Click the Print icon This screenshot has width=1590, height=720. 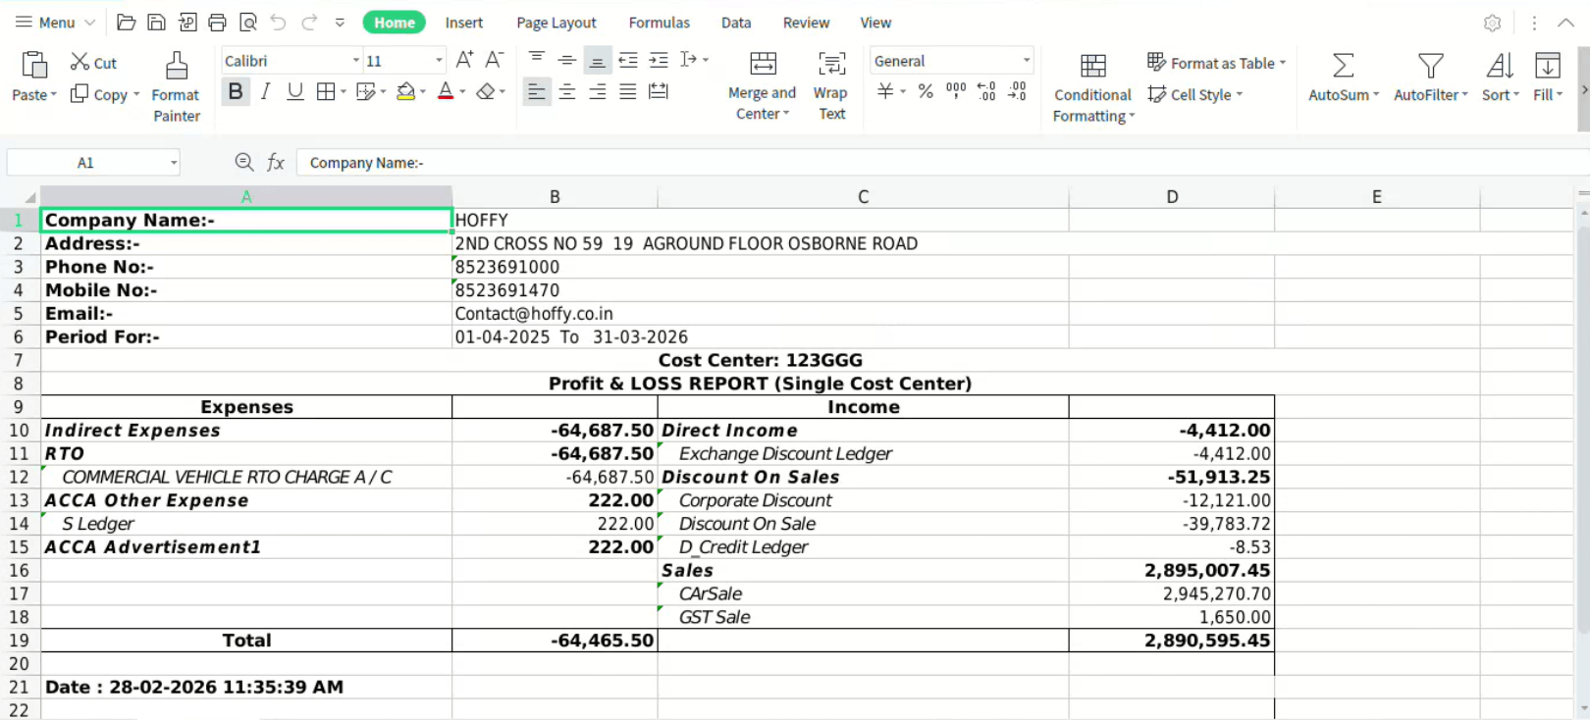[x=218, y=22]
